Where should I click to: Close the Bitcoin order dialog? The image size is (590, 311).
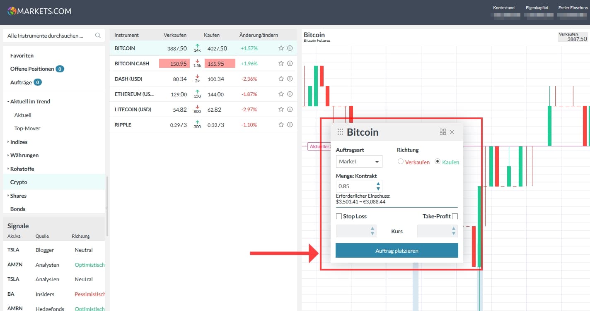pyautogui.click(x=452, y=132)
